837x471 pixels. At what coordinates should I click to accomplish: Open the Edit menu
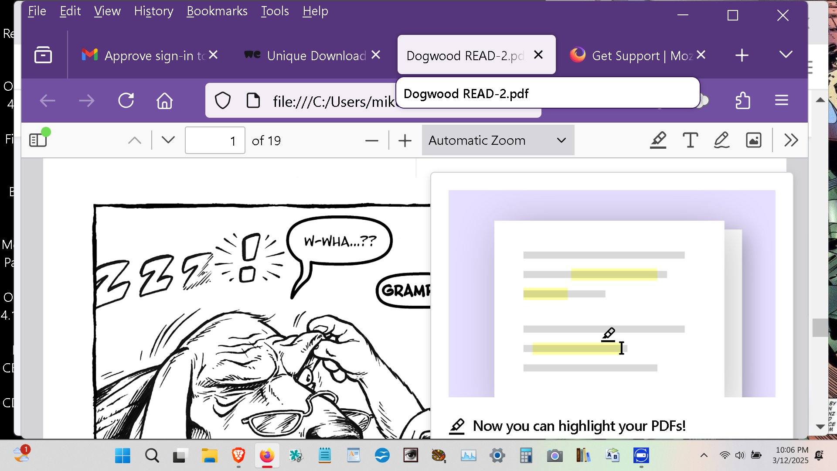tap(70, 11)
